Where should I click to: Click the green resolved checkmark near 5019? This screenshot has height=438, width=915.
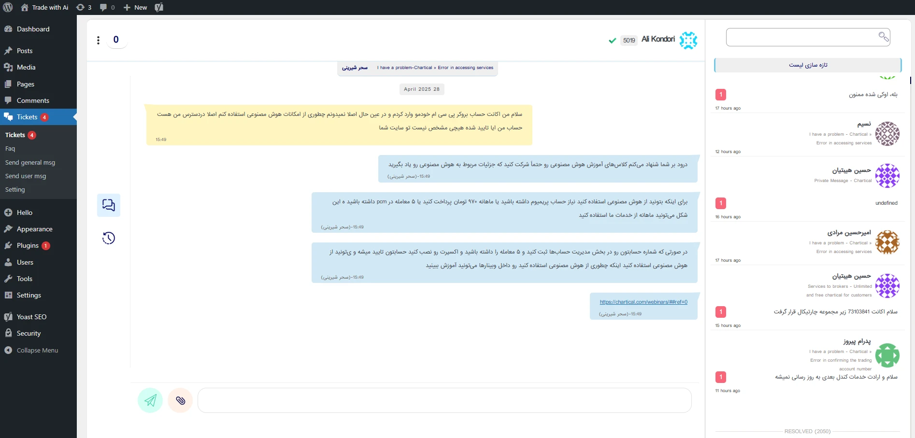tap(612, 41)
